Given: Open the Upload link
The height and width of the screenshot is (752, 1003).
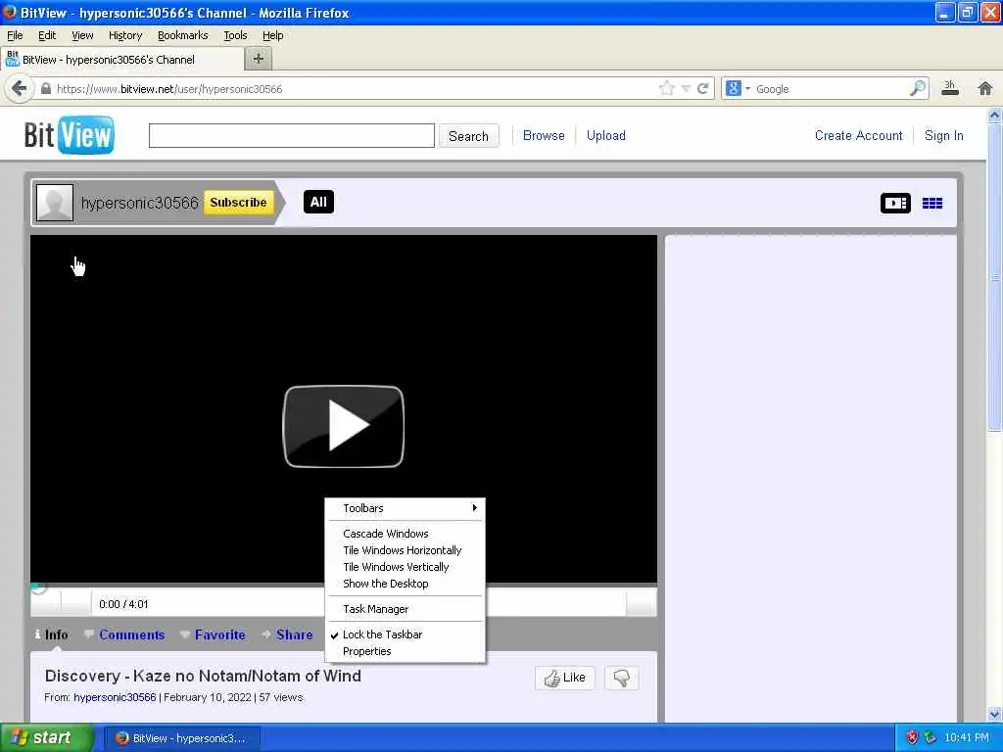Looking at the screenshot, I should [605, 135].
